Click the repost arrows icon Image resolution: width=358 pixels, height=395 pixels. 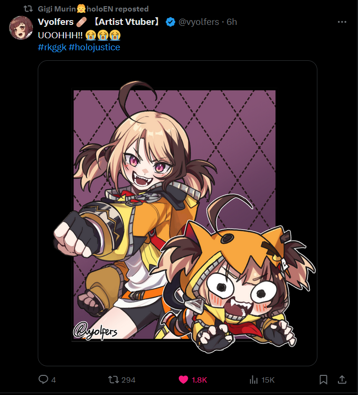coord(113,380)
